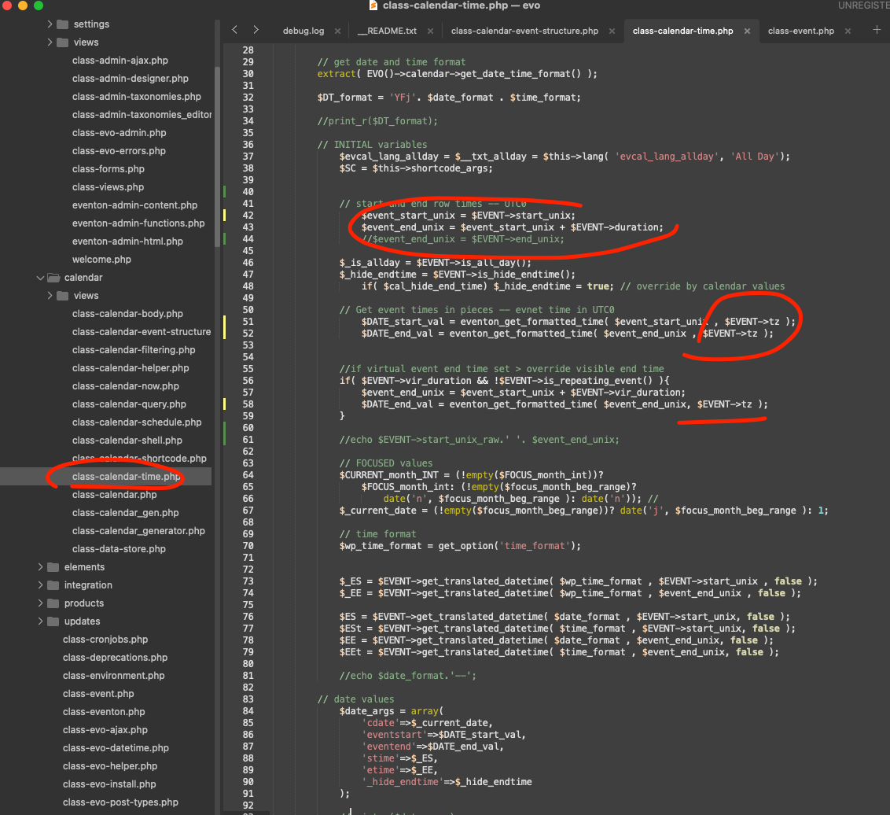The image size is (890, 815).
Task: Open class-calendar-now.php file
Action: click(126, 386)
